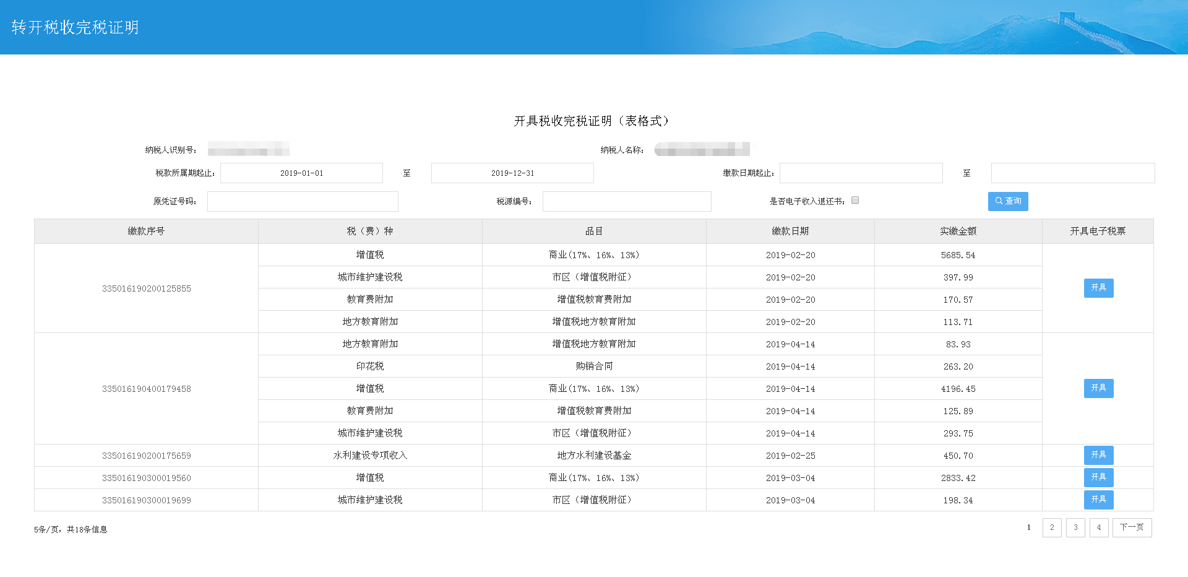Select serial number 335016190300019699
This screenshot has width=1188, height=577.
[x=147, y=500]
